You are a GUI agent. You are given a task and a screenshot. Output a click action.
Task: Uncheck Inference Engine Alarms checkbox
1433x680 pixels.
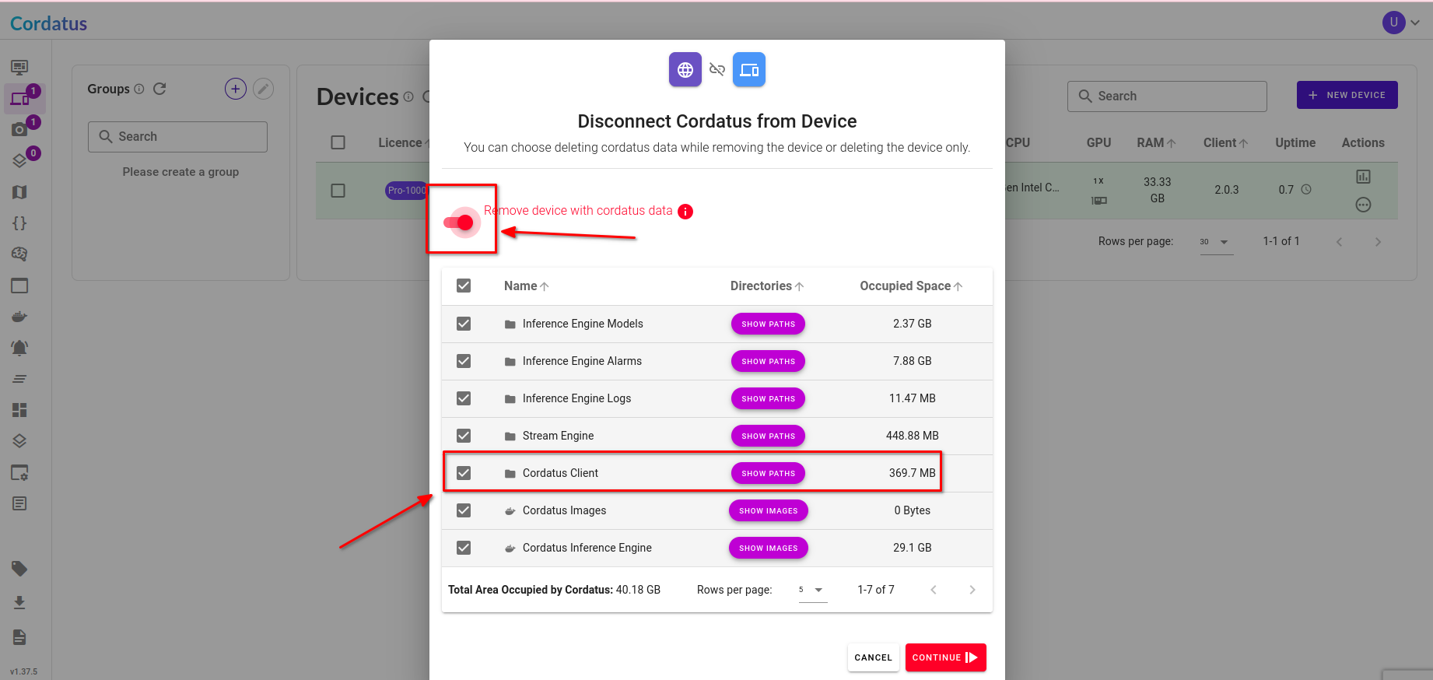464,361
